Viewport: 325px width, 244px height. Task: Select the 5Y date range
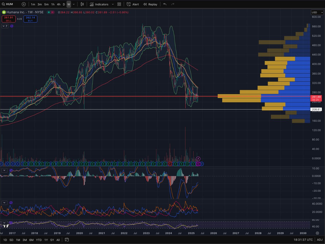point(52,240)
